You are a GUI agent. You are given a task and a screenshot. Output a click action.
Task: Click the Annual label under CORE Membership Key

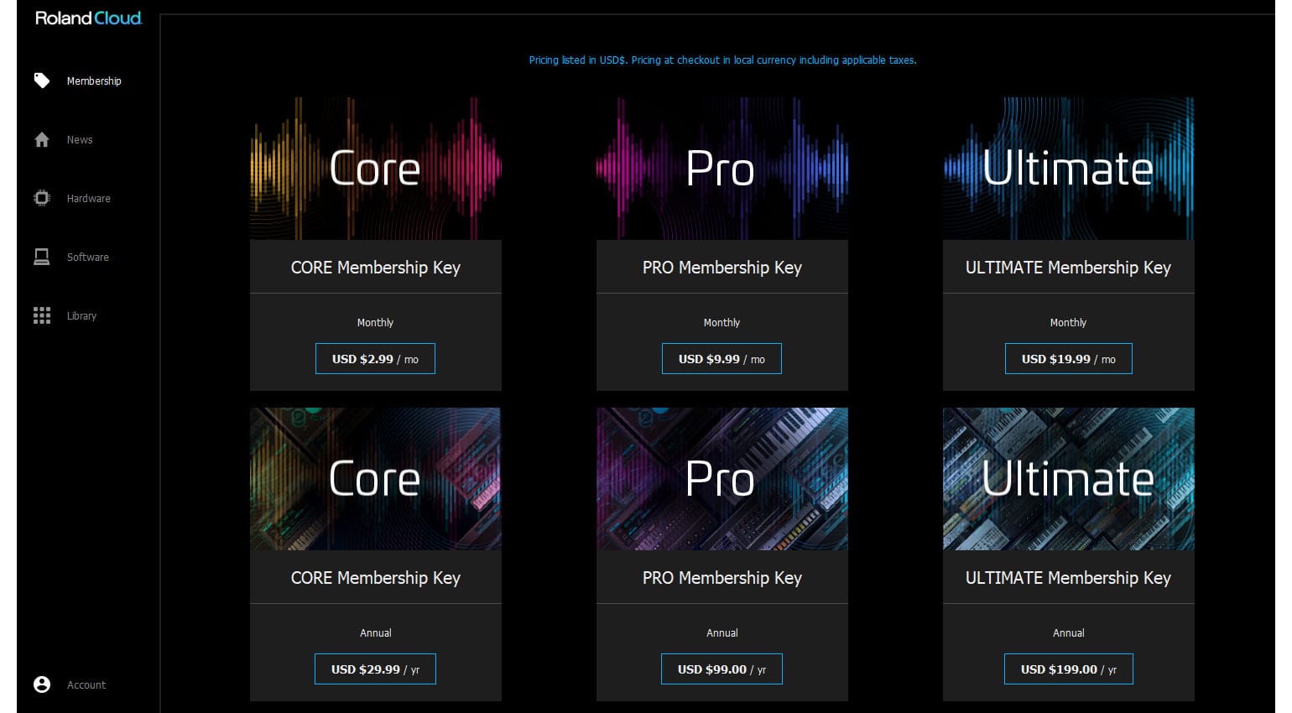pos(376,633)
